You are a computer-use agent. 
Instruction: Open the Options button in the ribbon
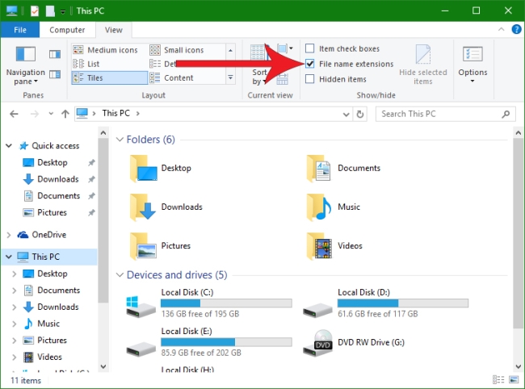coord(472,65)
